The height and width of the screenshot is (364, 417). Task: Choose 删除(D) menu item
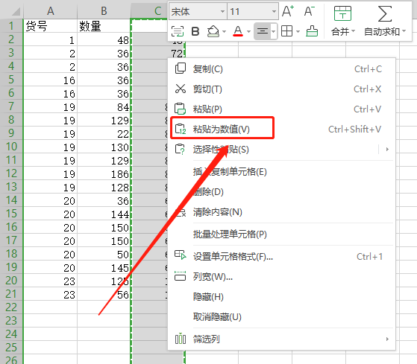[x=282, y=191]
